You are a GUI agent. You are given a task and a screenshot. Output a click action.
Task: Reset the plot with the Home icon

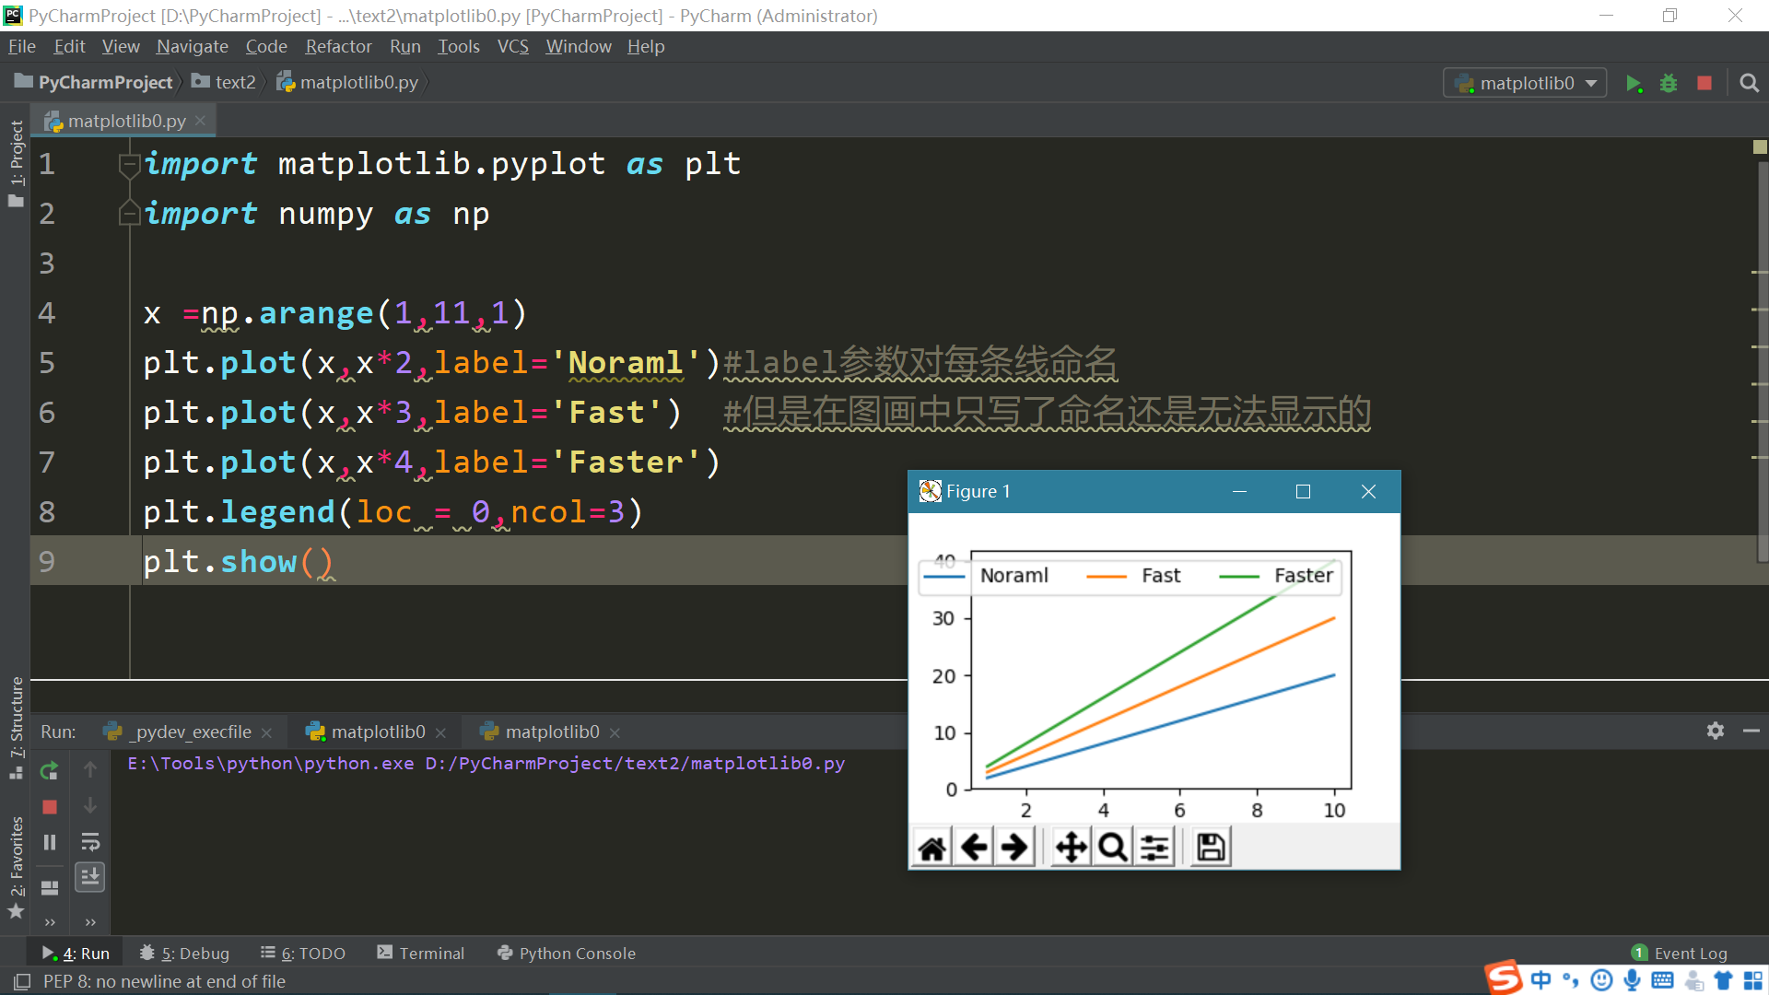932,847
